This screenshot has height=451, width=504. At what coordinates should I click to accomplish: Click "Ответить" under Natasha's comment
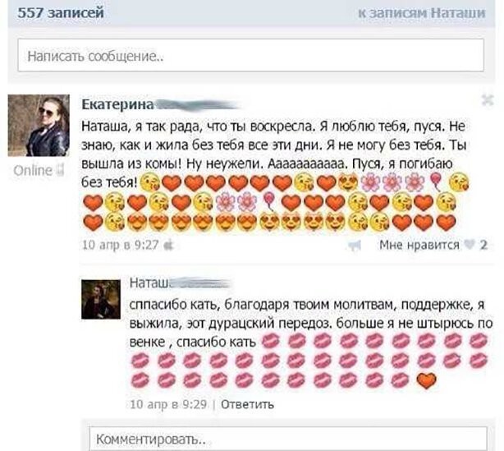[247, 404]
